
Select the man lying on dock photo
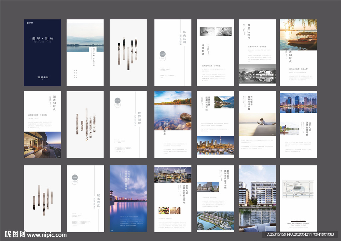257,124
